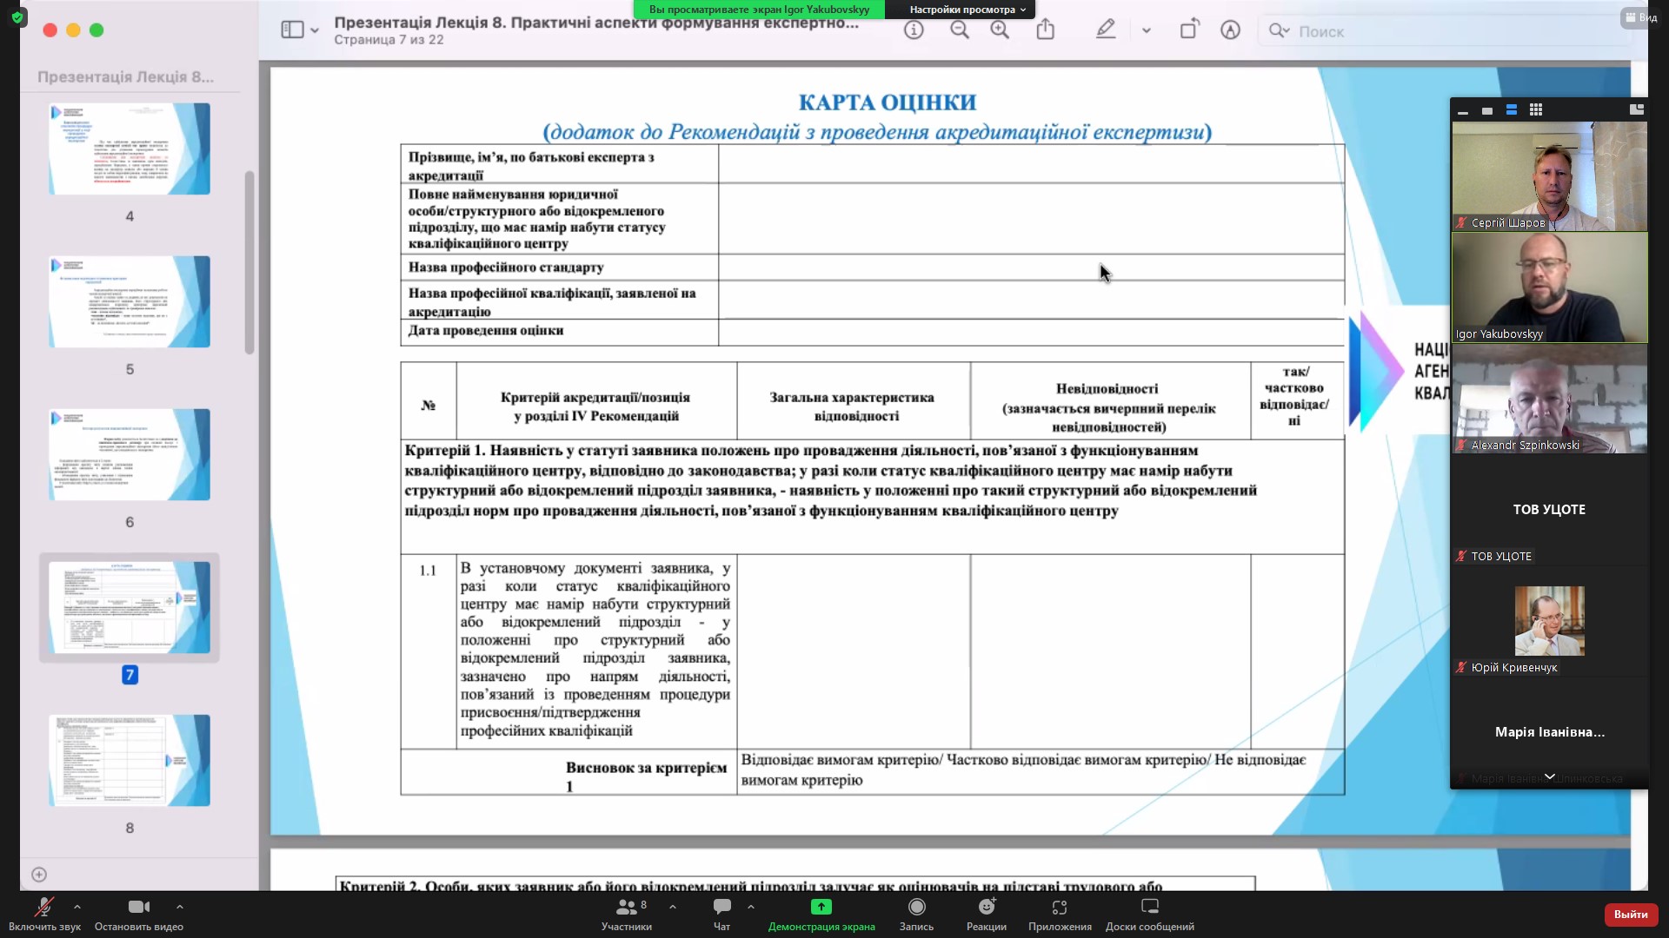Activate the highlight pen tool

point(1106,30)
